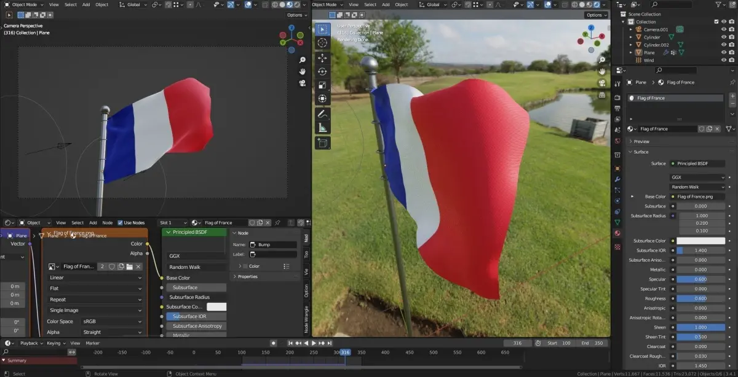The image size is (738, 377).
Task: Collapse the Surface panel
Action: pyautogui.click(x=640, y=152)
